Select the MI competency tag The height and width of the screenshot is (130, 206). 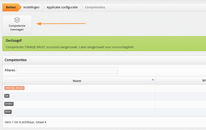[7, 96]
